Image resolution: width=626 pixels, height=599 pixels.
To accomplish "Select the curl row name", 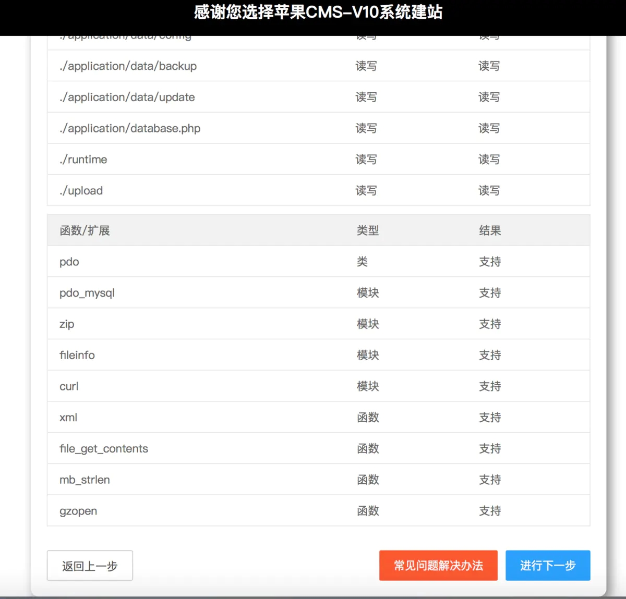I will 69,386.
